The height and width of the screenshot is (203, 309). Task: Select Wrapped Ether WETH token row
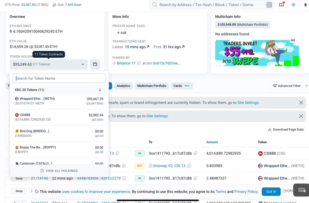[x=59, y=101]
